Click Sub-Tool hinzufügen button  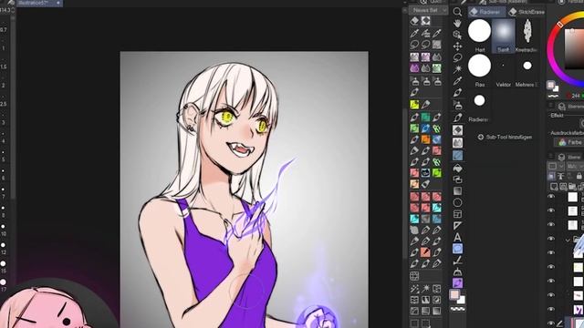[x=505, y=137]
